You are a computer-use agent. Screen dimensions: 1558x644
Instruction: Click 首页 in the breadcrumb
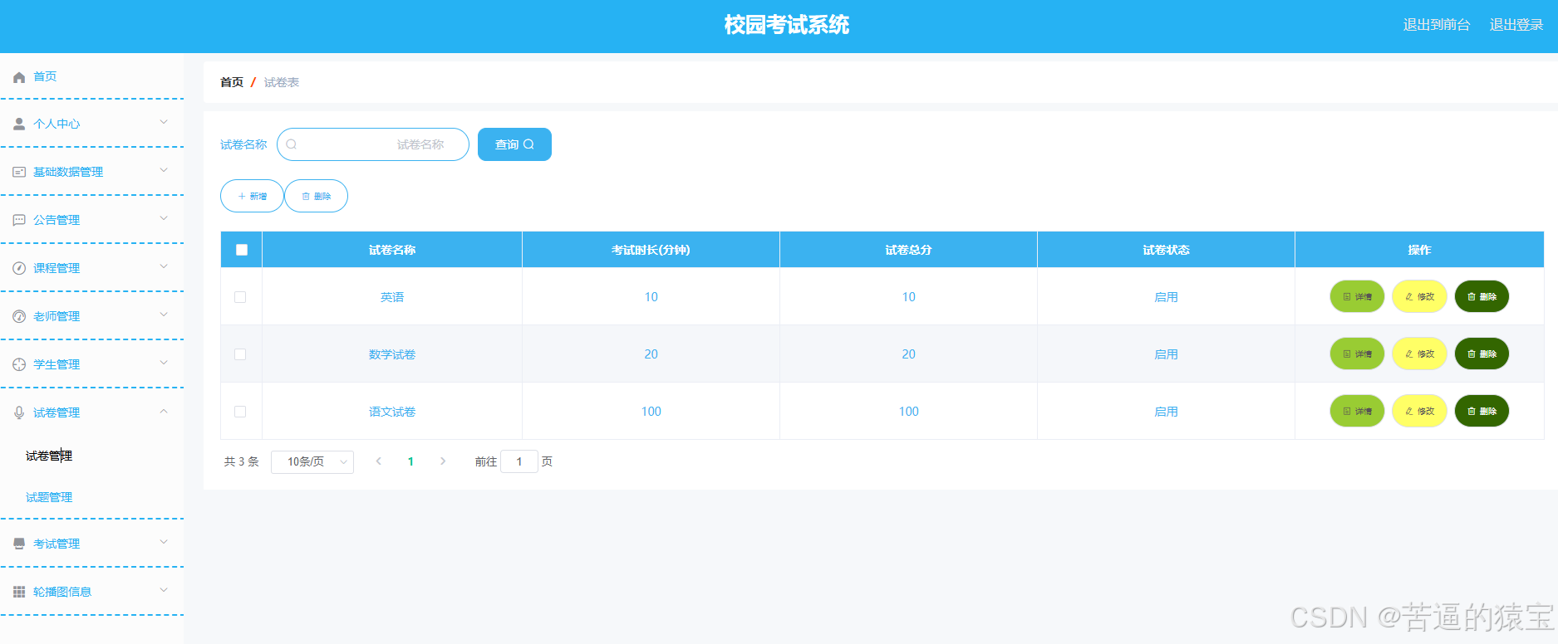(232, 82)
